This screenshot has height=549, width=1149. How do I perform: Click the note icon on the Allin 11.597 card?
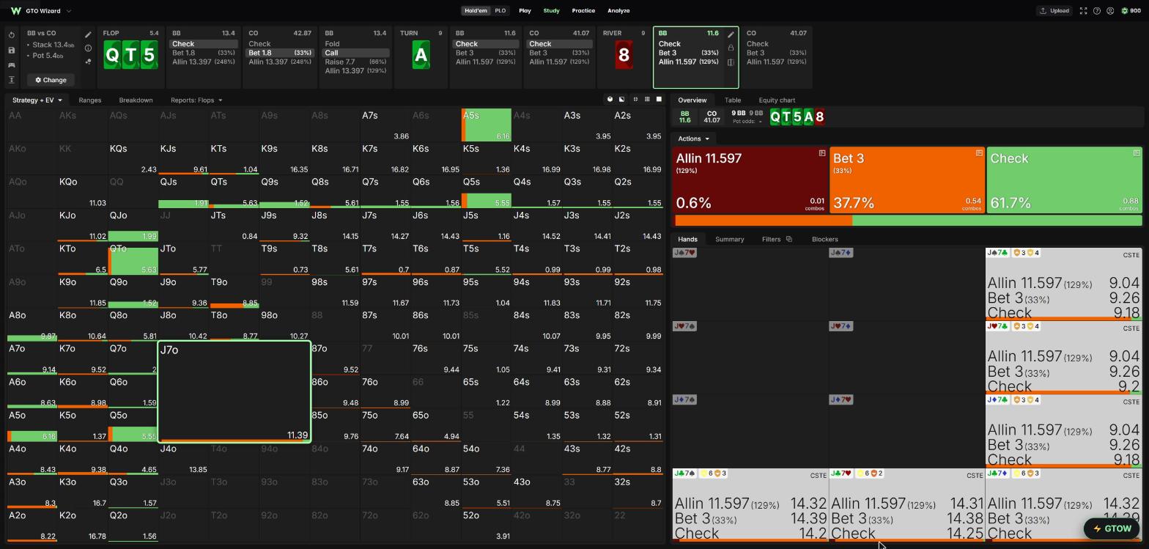click(822, 153)
